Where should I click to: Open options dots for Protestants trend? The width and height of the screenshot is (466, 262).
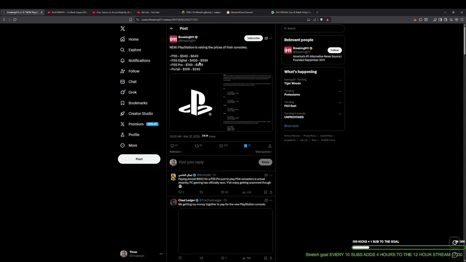[x=340, y=92]
